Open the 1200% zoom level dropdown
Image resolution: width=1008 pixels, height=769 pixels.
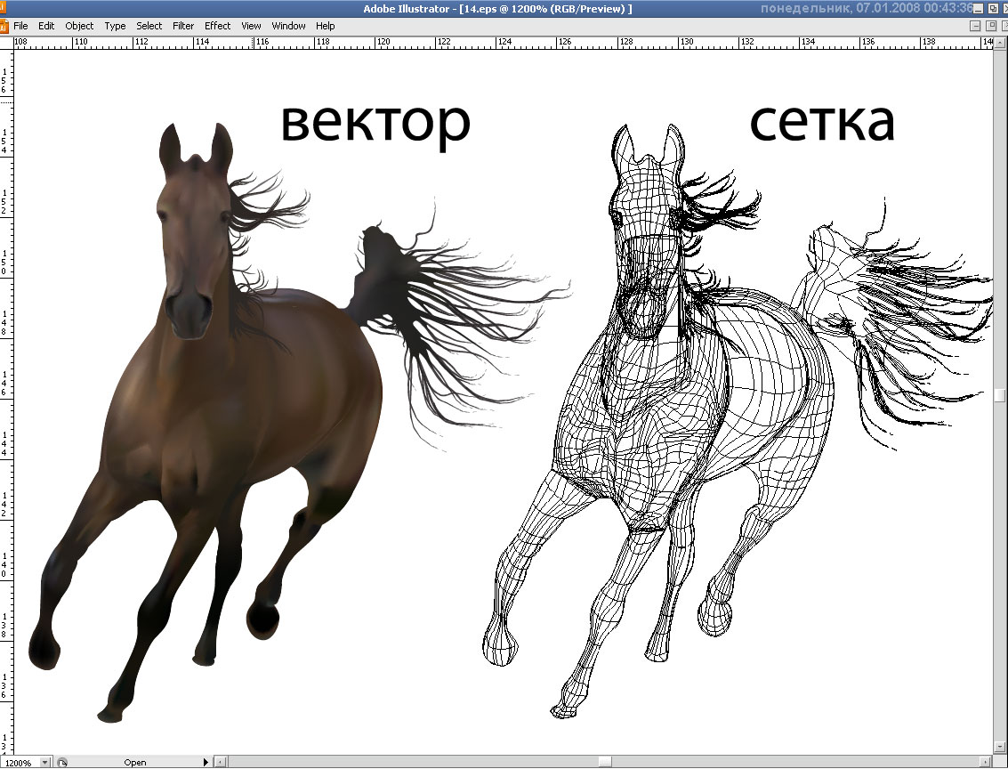45,763
